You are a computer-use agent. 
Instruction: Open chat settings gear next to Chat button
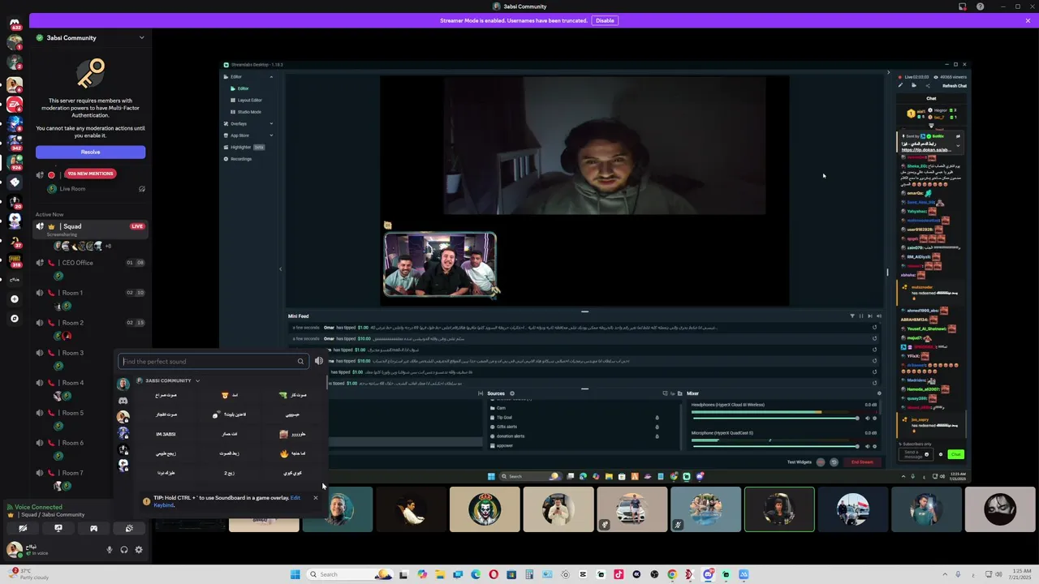coord(942,454)
